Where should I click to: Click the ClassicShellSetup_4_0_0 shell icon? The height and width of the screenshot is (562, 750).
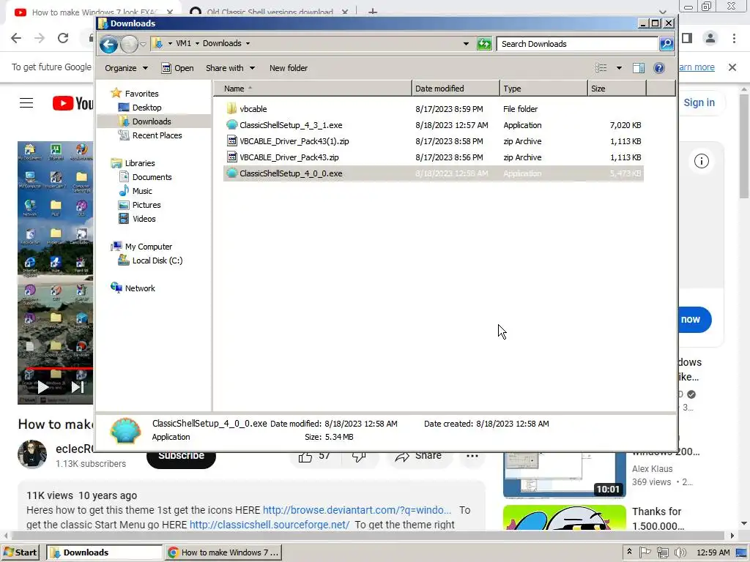(231, 173)
